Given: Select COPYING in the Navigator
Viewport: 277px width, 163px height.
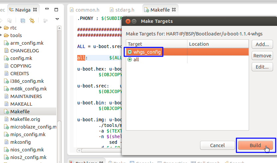Looking at the screenshot, I should click(x=21, y=66).
